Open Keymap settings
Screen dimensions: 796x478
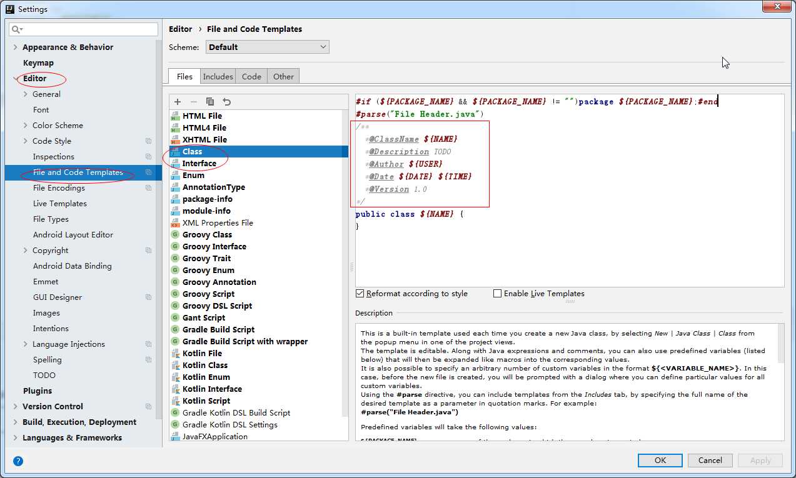click(38, 62)
